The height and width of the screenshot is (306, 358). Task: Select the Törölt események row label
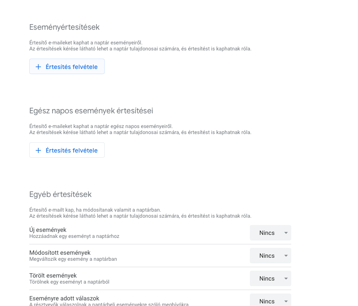[x=53, y=275]
